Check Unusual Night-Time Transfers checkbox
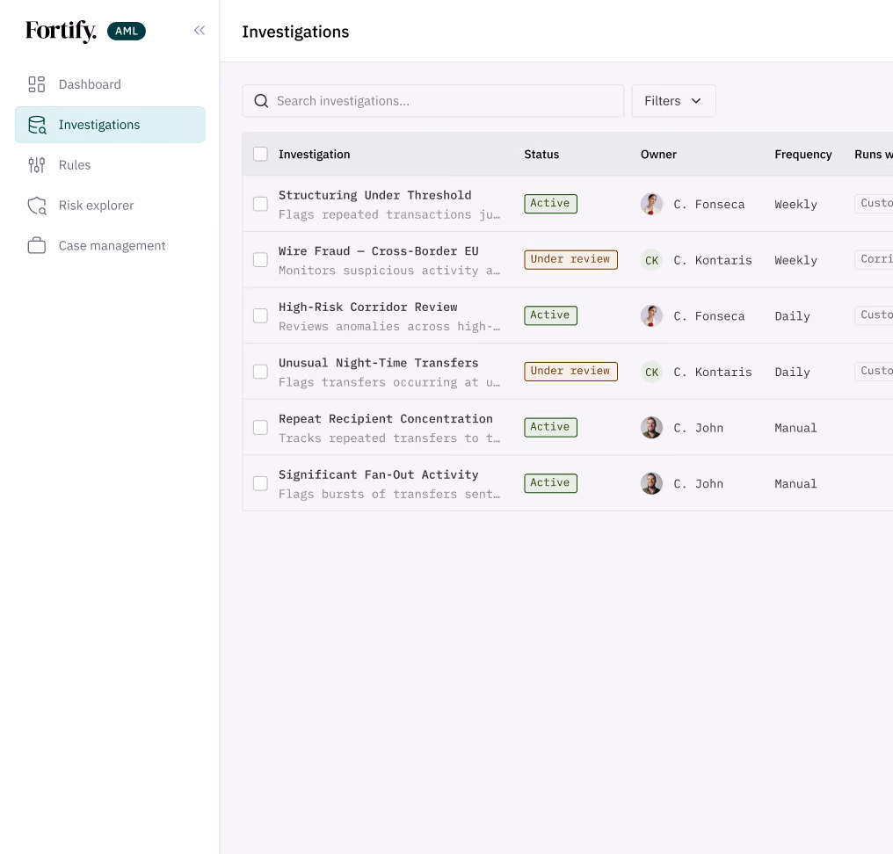Image resolution: width=893 pixels, height=854 pixels. [x=260, y=371]
